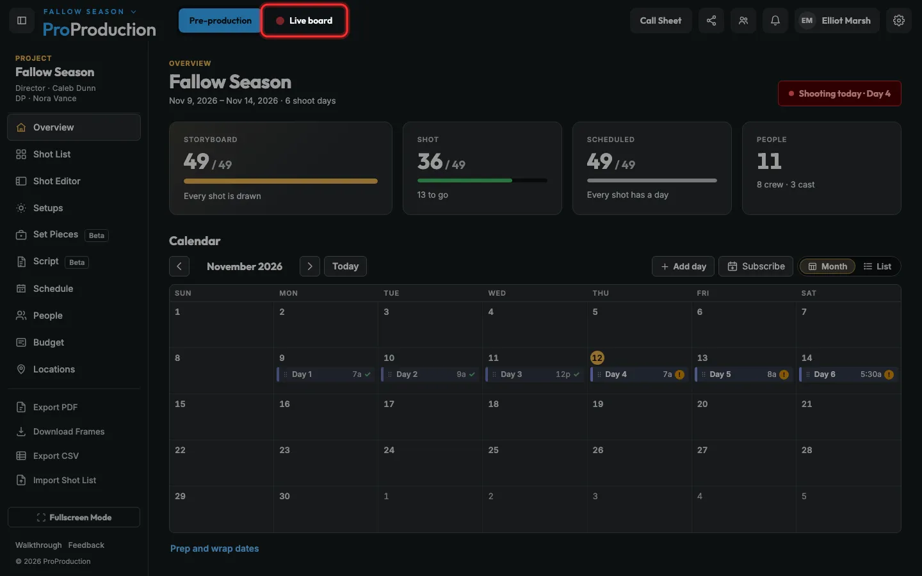The image size is (922, 576).
Task: Open the Walkthrough link
Action: pos(38,545)
